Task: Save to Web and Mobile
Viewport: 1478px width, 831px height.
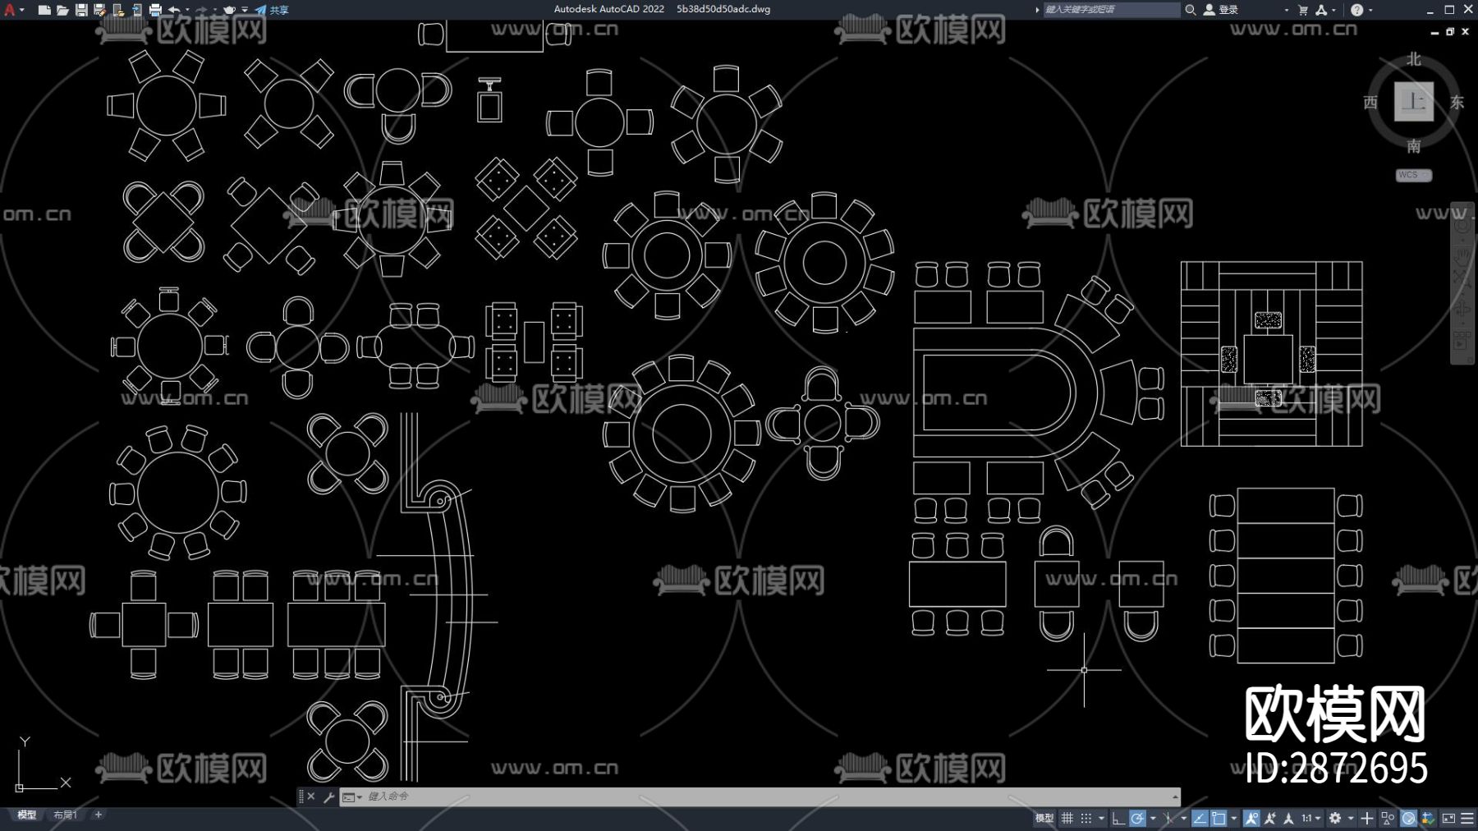Action: (136, 10)
